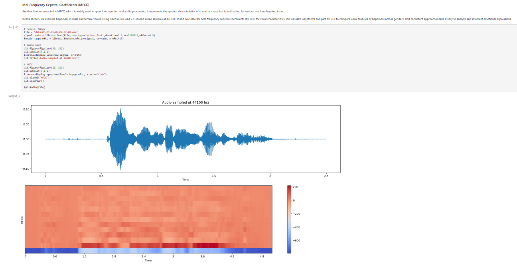Click the Time label under waveform

(x=185, y=180)
